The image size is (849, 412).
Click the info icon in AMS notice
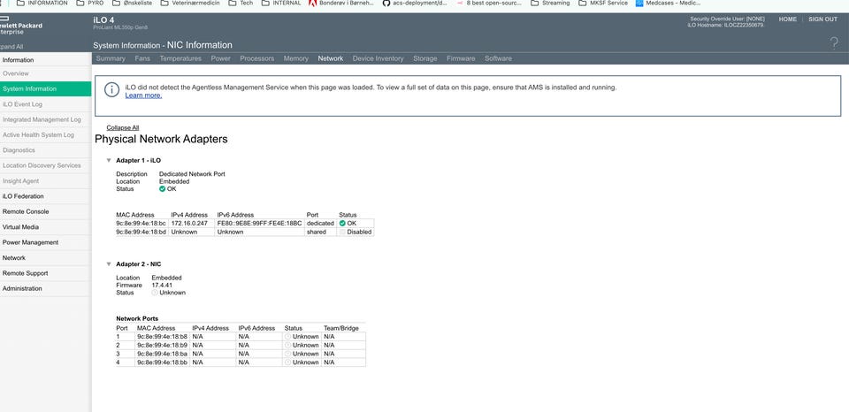click(111, 90)
